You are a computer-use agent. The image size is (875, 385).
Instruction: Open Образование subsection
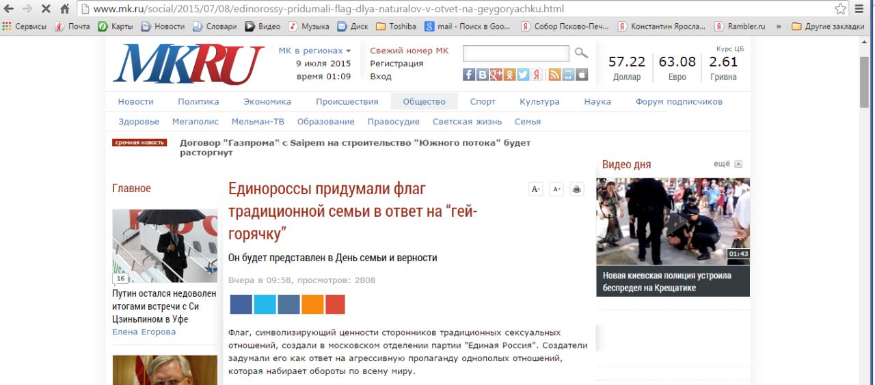pyautogui.click(x=325, y=121)
